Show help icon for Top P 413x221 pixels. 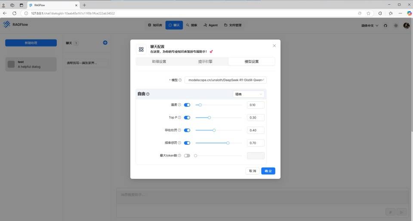[179, 117]
